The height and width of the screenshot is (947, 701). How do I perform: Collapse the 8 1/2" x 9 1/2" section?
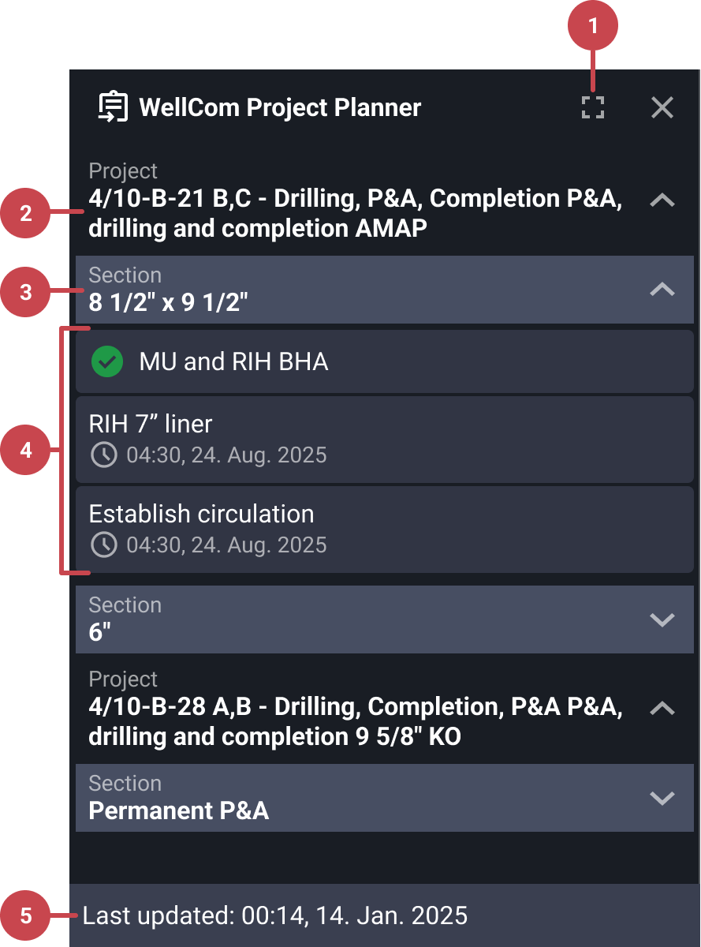click(x=662, y=290)
